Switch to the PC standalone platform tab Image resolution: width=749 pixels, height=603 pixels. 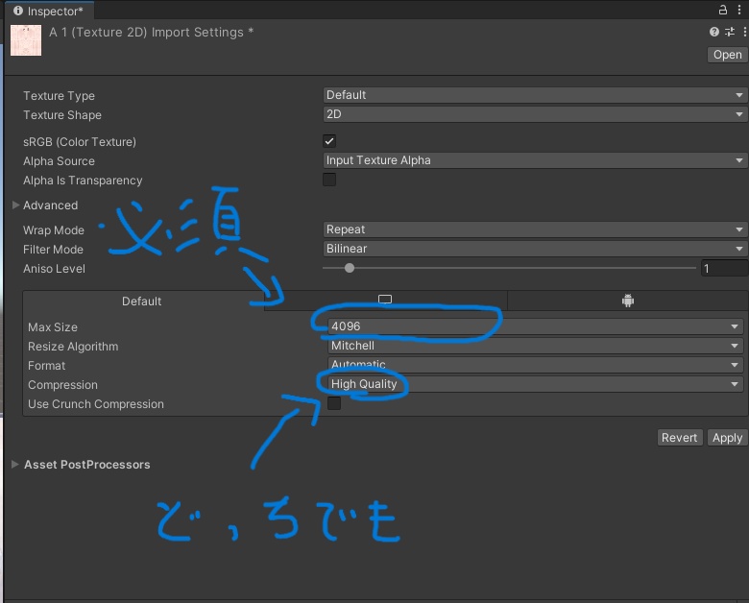point(385,301)
